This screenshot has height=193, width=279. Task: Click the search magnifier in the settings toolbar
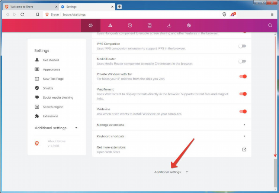coord(270,25)
